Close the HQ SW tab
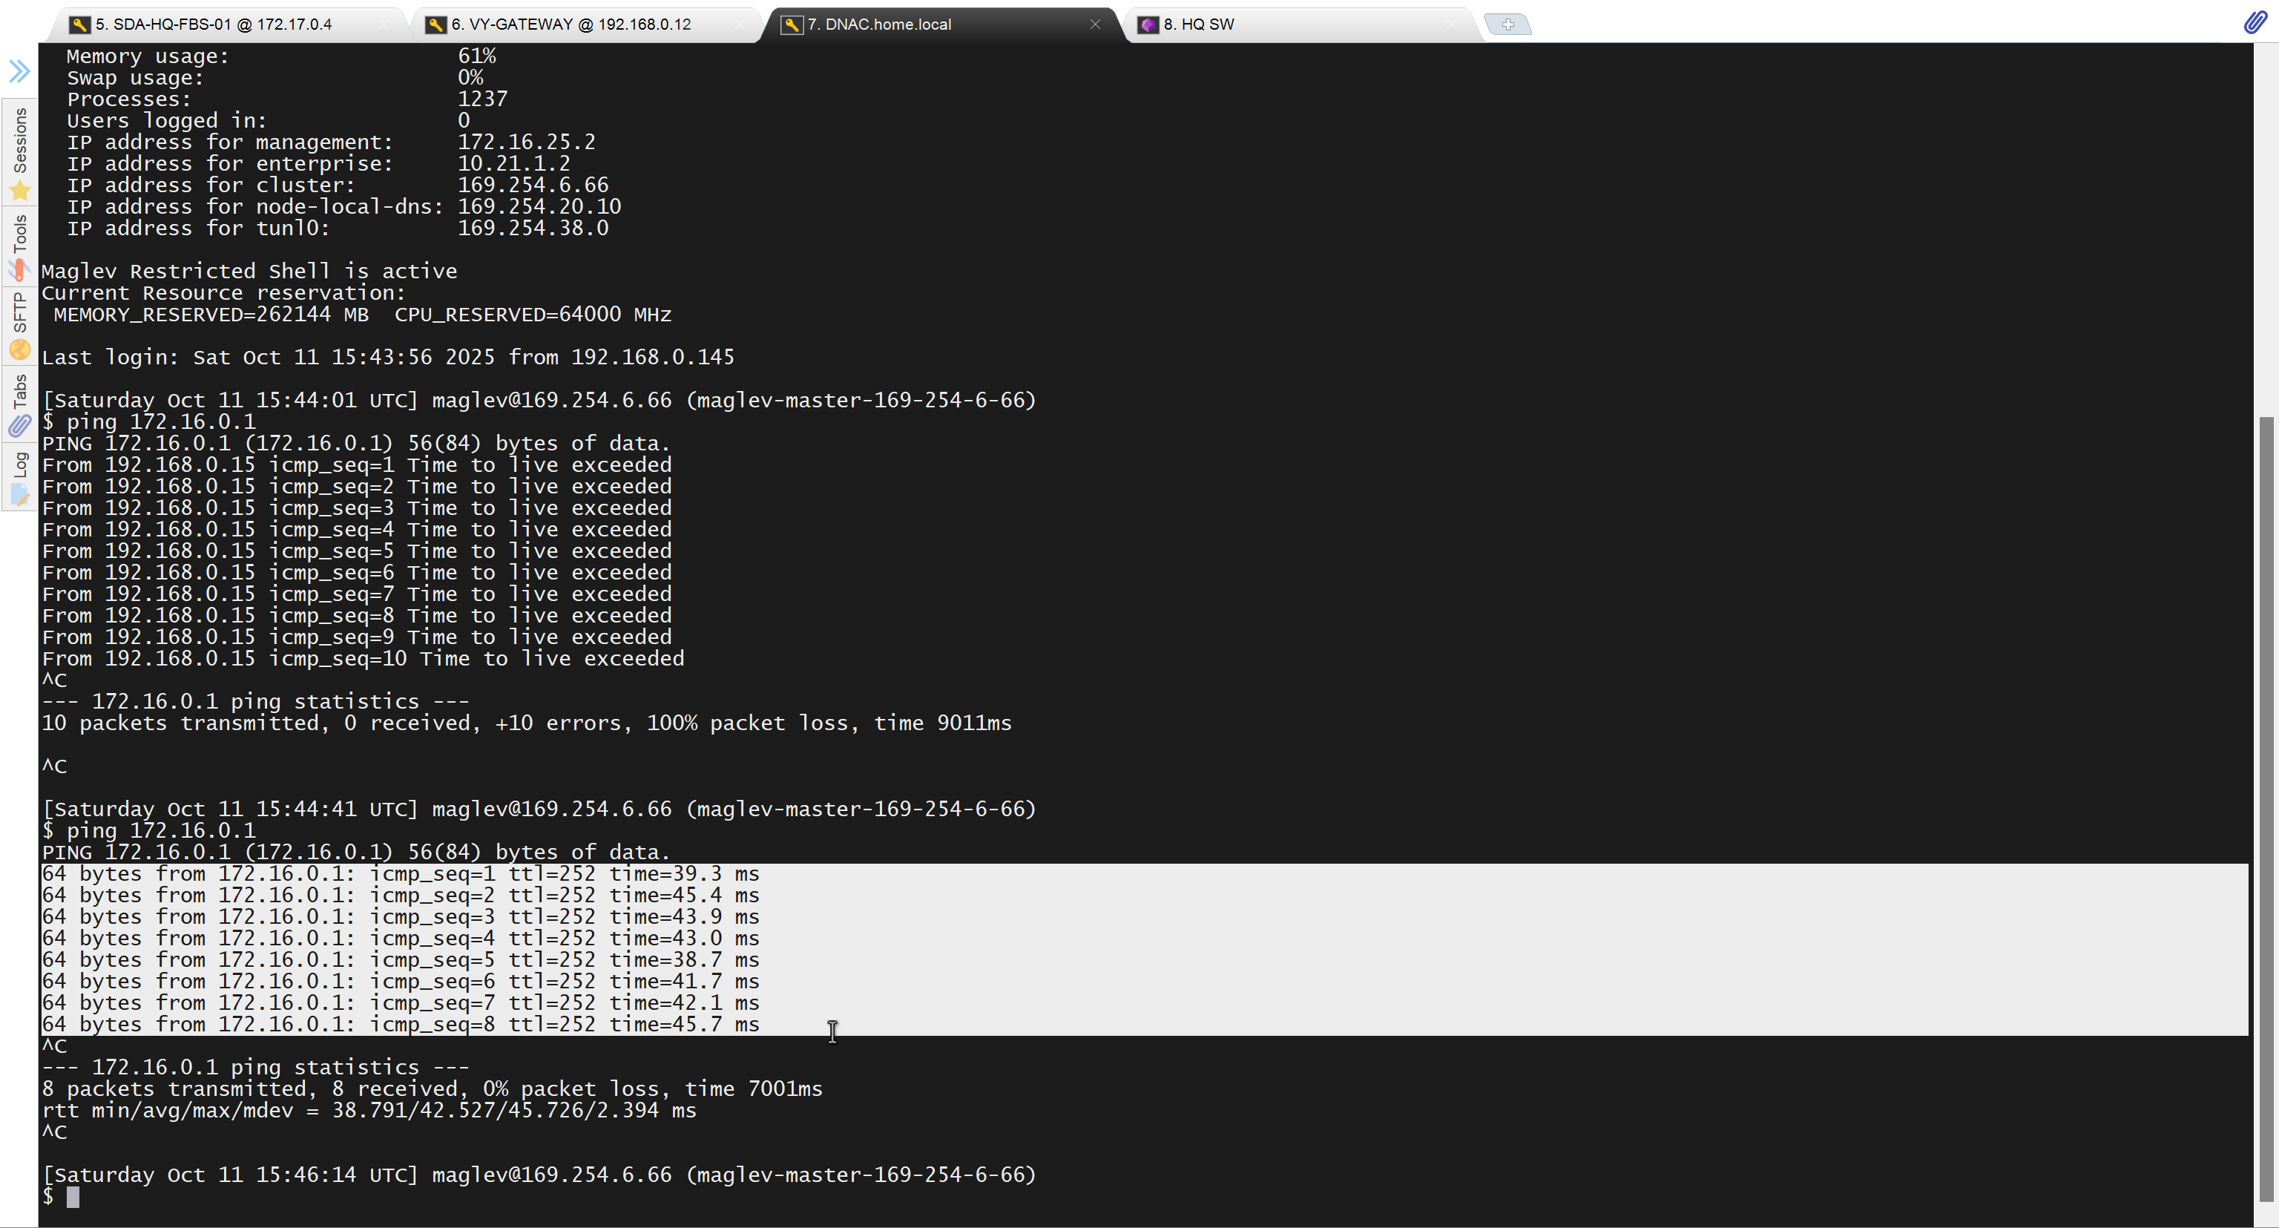 (1451, 24)
